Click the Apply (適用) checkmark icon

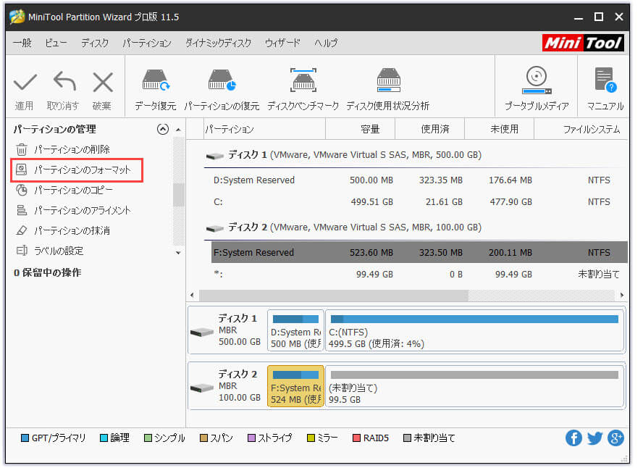pos(25,83)
